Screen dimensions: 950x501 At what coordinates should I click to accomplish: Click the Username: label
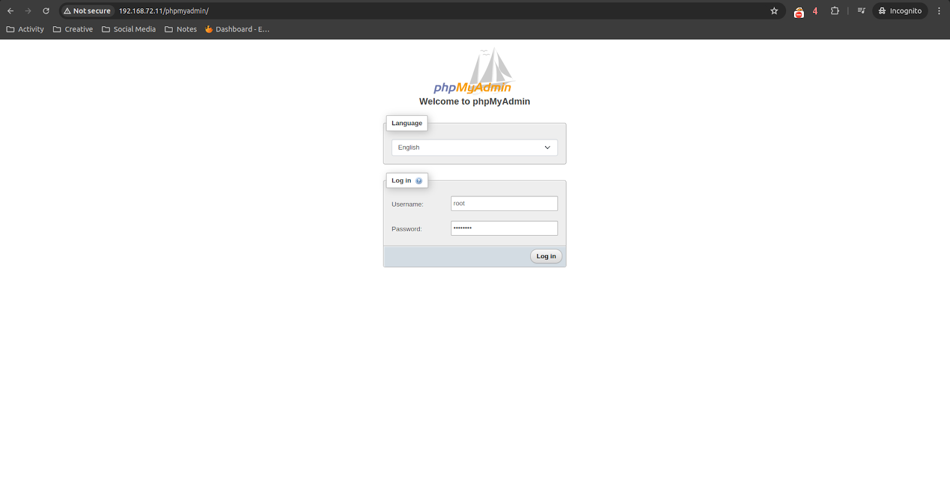(x=407, y=204)
